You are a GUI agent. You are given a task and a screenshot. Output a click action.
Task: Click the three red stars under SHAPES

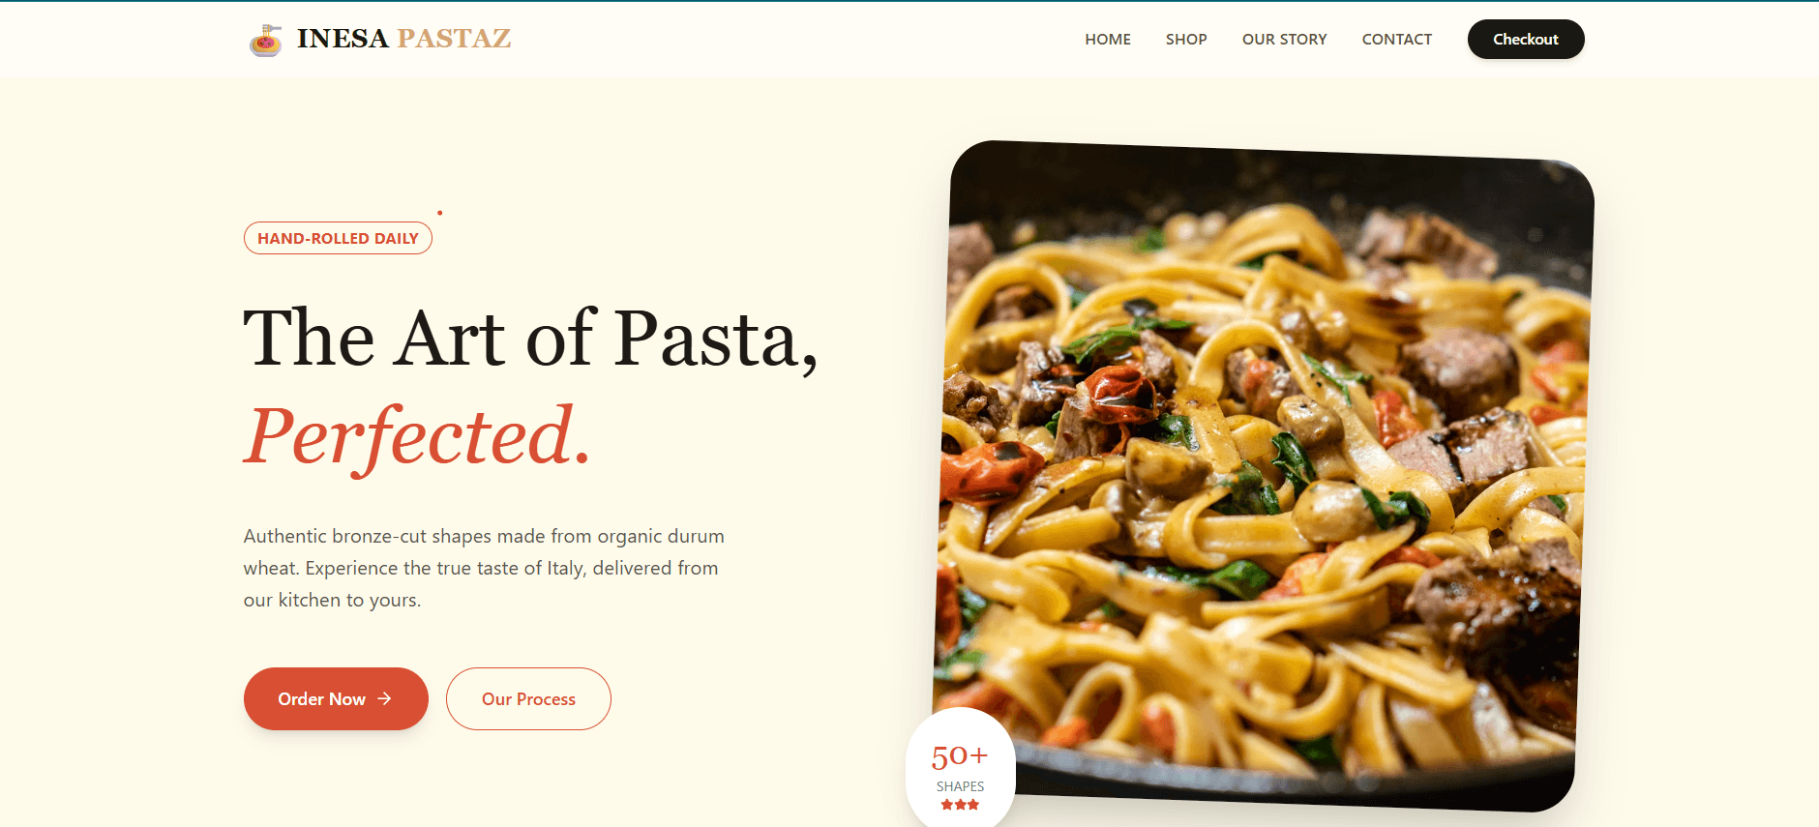[960, 805]
